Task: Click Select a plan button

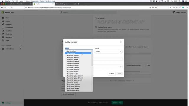Action: click(x=117, y=103)
